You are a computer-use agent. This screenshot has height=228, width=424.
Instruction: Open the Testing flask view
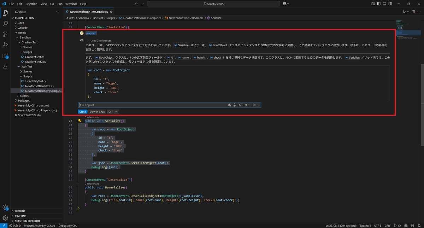pyautogui.click(x=5, y=66)
